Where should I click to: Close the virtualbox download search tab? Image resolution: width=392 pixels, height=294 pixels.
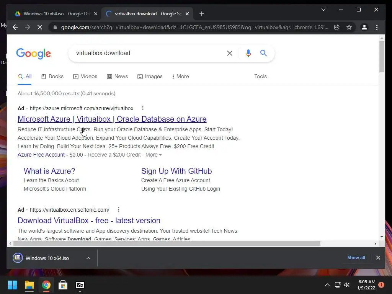tap(187, 14)
